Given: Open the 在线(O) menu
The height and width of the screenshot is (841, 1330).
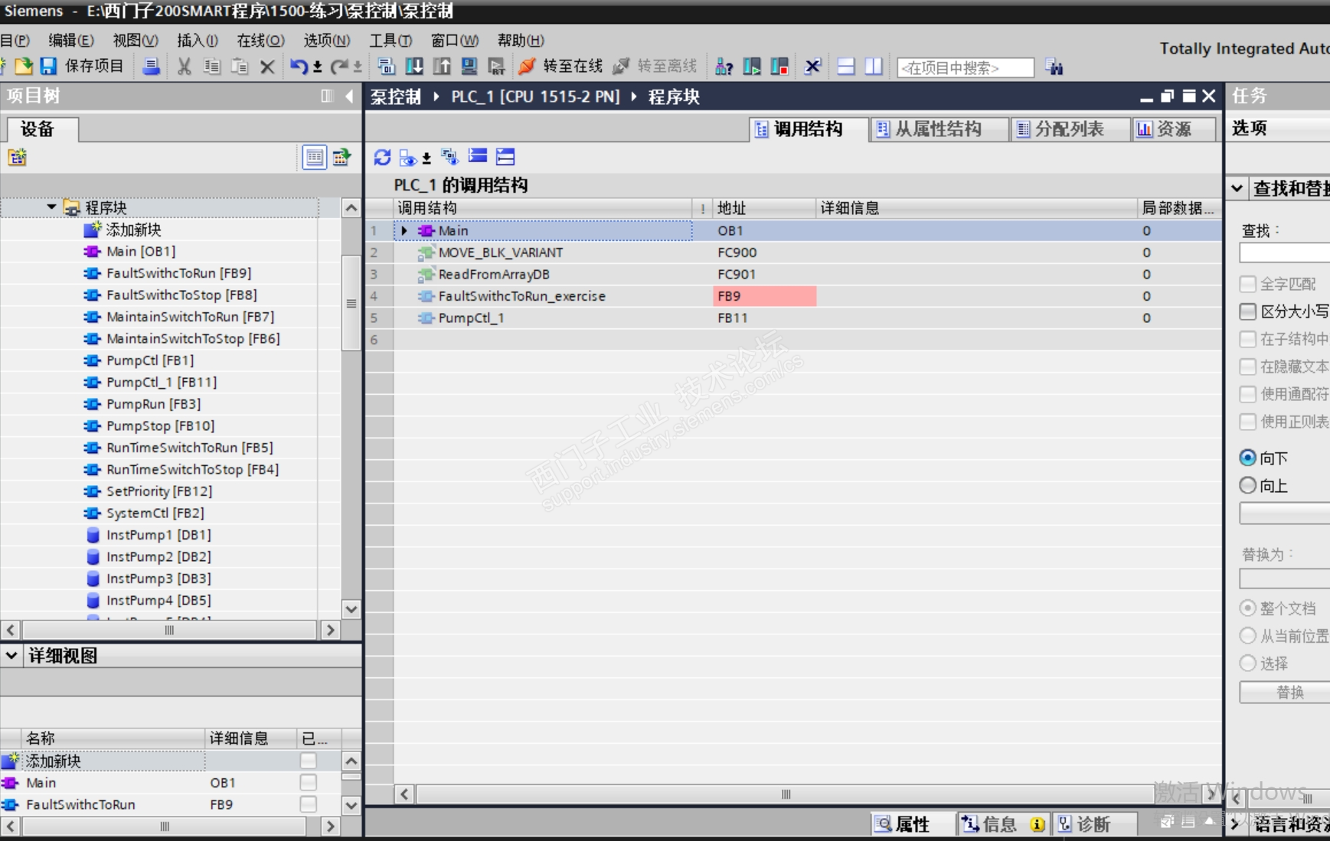Looking at the screenshot, I should (x=260, y=41).
